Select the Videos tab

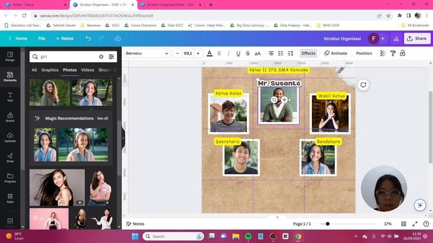[87, 70]
